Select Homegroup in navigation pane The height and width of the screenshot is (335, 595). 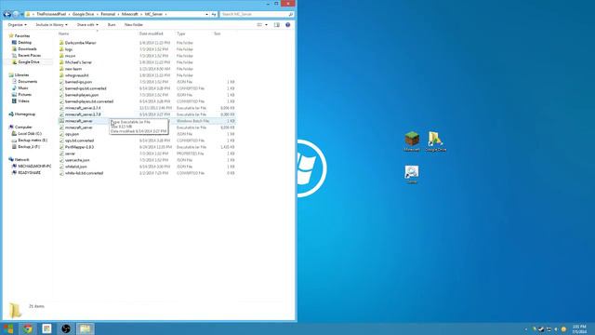25,114
